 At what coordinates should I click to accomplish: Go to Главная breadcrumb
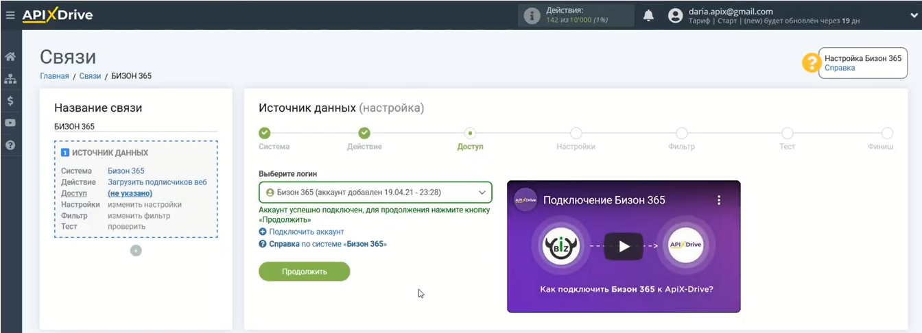(x=54, y=76)
